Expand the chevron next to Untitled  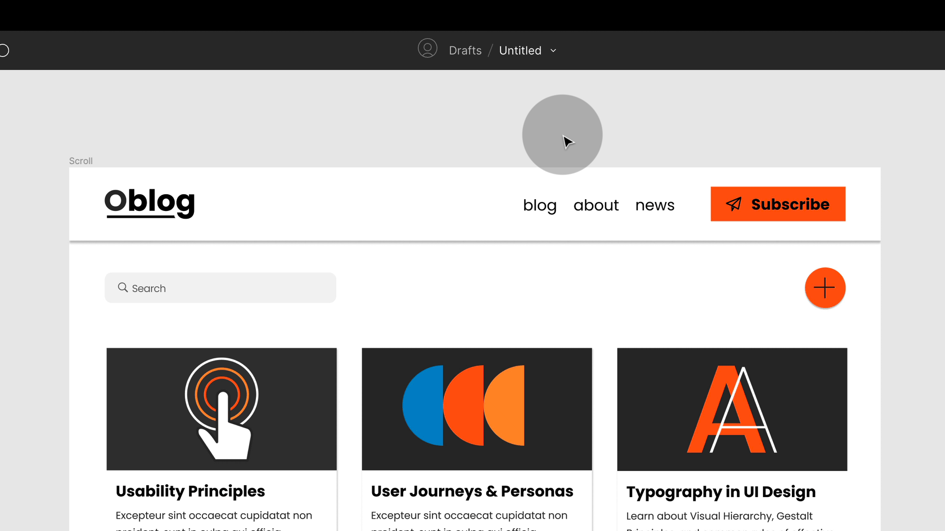553,51
